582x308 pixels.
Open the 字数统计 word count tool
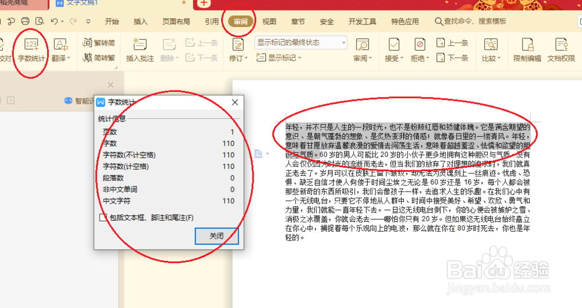click(31, 50)
